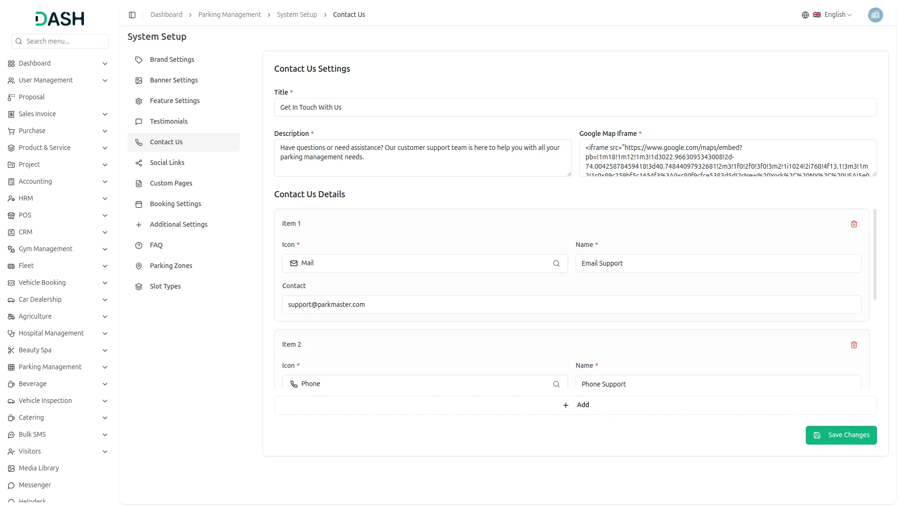
Task: Delete Item 1 using trash icon
Action: 854,224
